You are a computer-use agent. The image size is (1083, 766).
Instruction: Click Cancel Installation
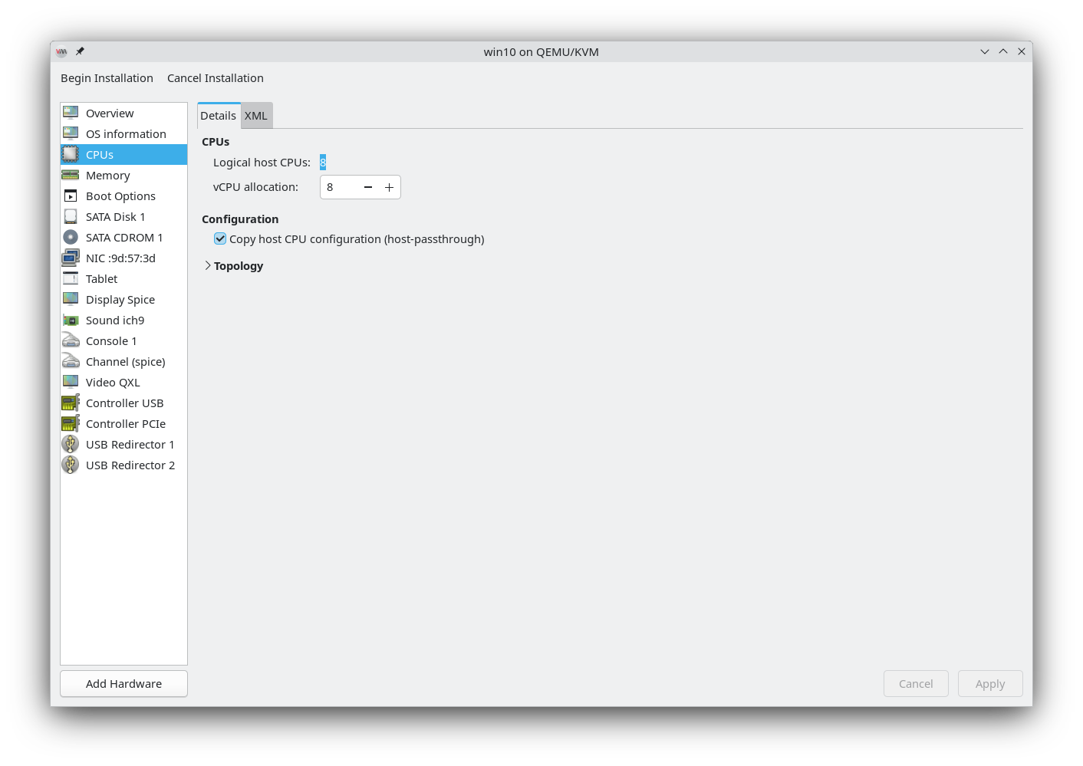pyautogui.click(x=216, y=78)
